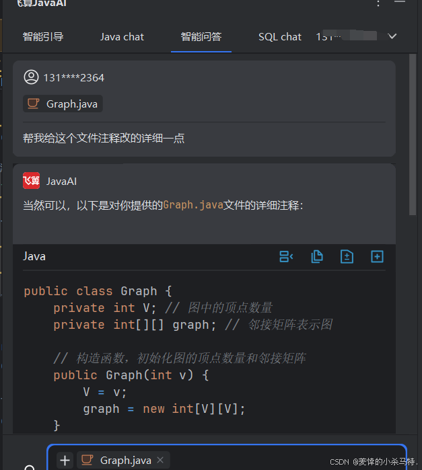
Task: Open the Java chat tab
Action: pyautogui.click(x=122, y=37)
